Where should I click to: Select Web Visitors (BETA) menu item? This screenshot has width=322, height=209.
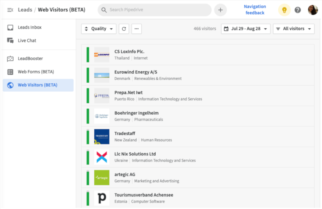pyautogui.click(x=38, y=85)
